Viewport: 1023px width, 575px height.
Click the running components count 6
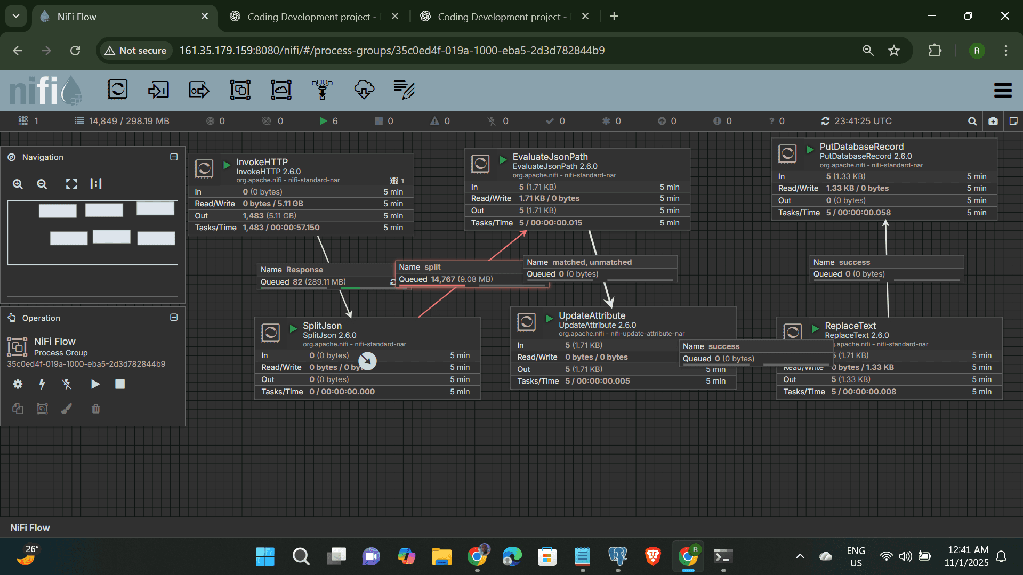329,121
